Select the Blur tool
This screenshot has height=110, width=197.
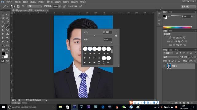coord(3,38)
